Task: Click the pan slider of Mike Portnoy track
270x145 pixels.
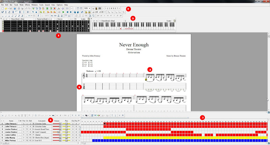Action: (x=66, y=140)
